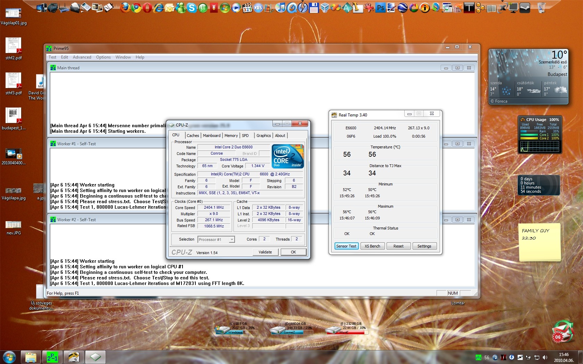Viewport: 583px width, 364px height.
Task: Click the Reset button in Real Temp
Action: pyautogui.click(x=398, y=246)
